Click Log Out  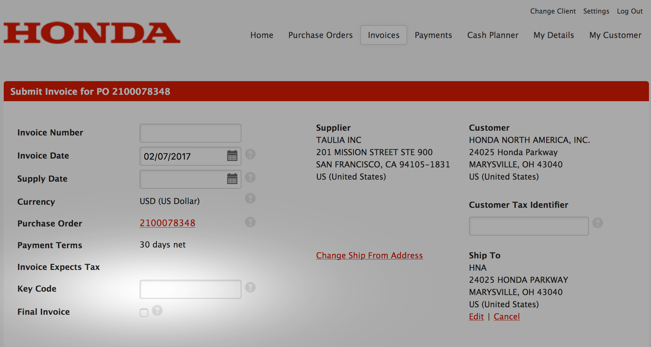630,11
